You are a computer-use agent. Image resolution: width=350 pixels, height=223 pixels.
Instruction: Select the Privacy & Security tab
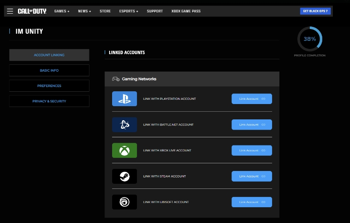[x=49, y=101]
